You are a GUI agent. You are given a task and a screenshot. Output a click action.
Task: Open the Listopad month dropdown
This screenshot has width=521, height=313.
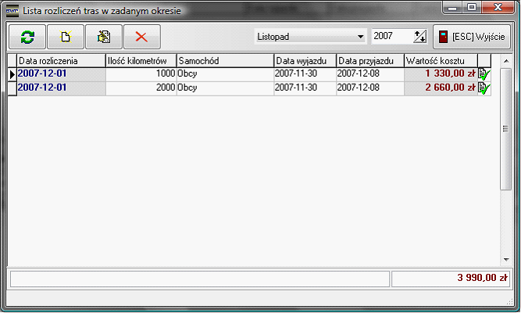(360, 37)
